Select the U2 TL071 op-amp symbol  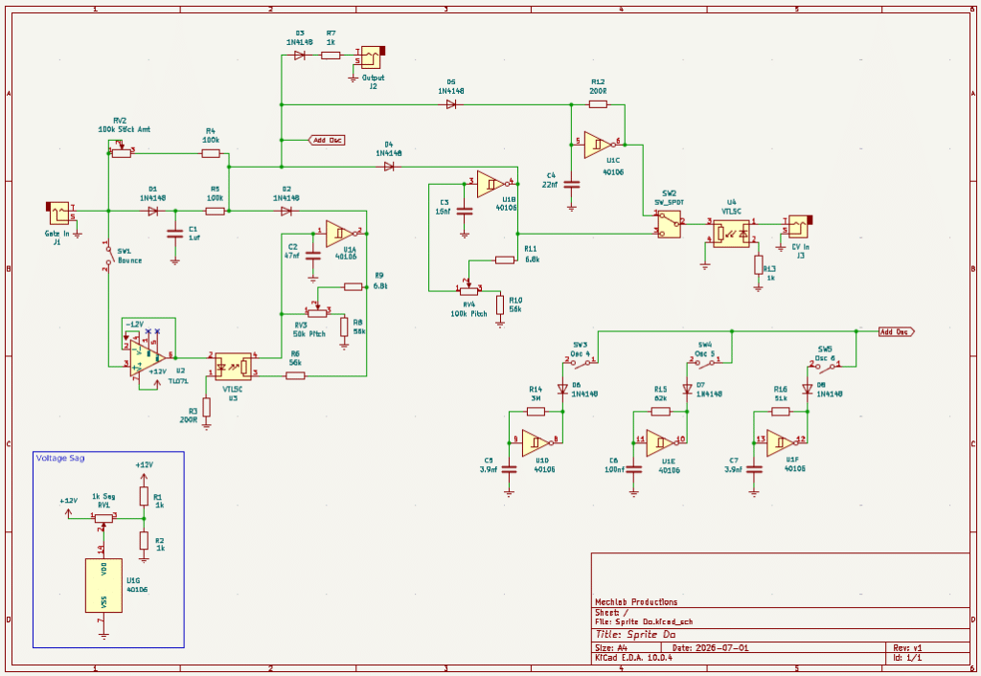point(148,358)
